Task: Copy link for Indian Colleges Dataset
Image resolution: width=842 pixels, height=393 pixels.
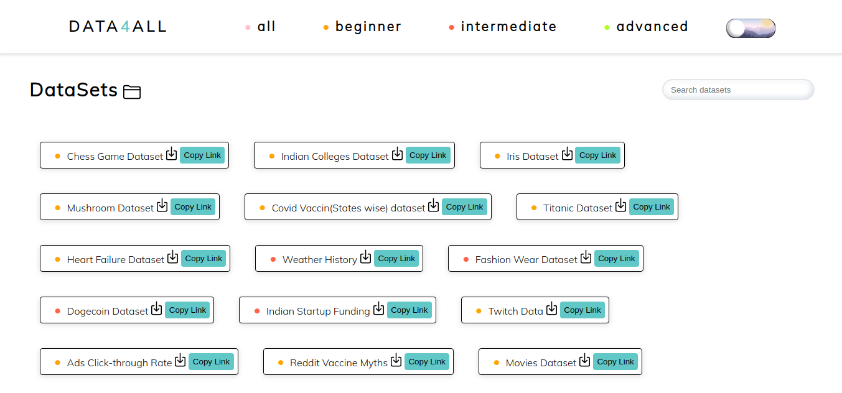Action: tap(428, 155)
